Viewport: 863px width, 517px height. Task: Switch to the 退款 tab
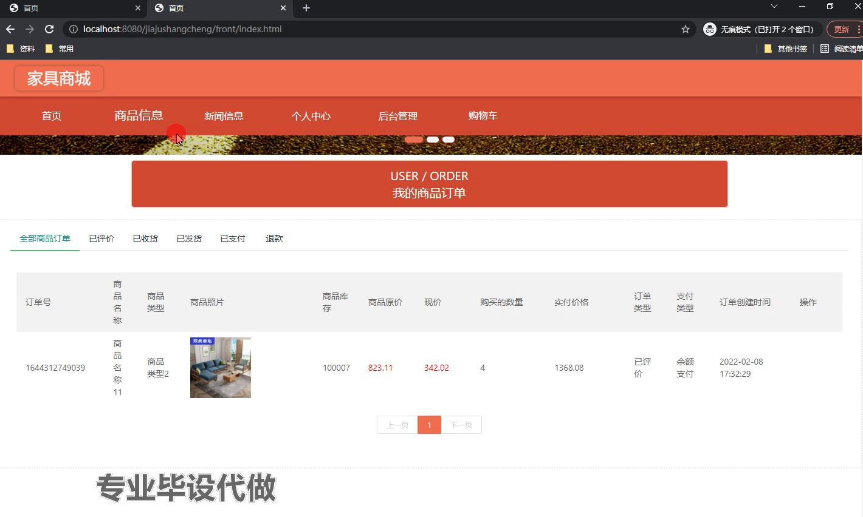coord(274,238)
